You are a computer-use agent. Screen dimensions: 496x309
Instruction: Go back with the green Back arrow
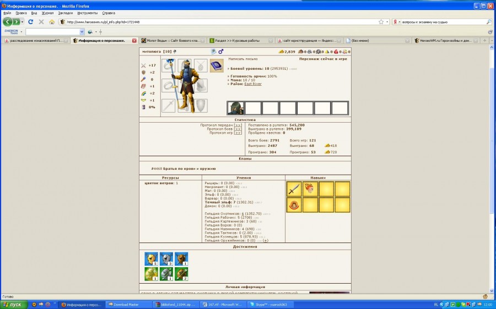pyautogui.click(x=8, y=22)
